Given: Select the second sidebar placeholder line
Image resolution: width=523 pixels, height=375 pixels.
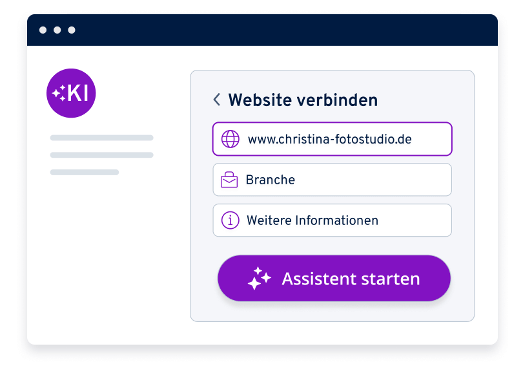Looking at the screenshot, I should (x=101, y=155).
